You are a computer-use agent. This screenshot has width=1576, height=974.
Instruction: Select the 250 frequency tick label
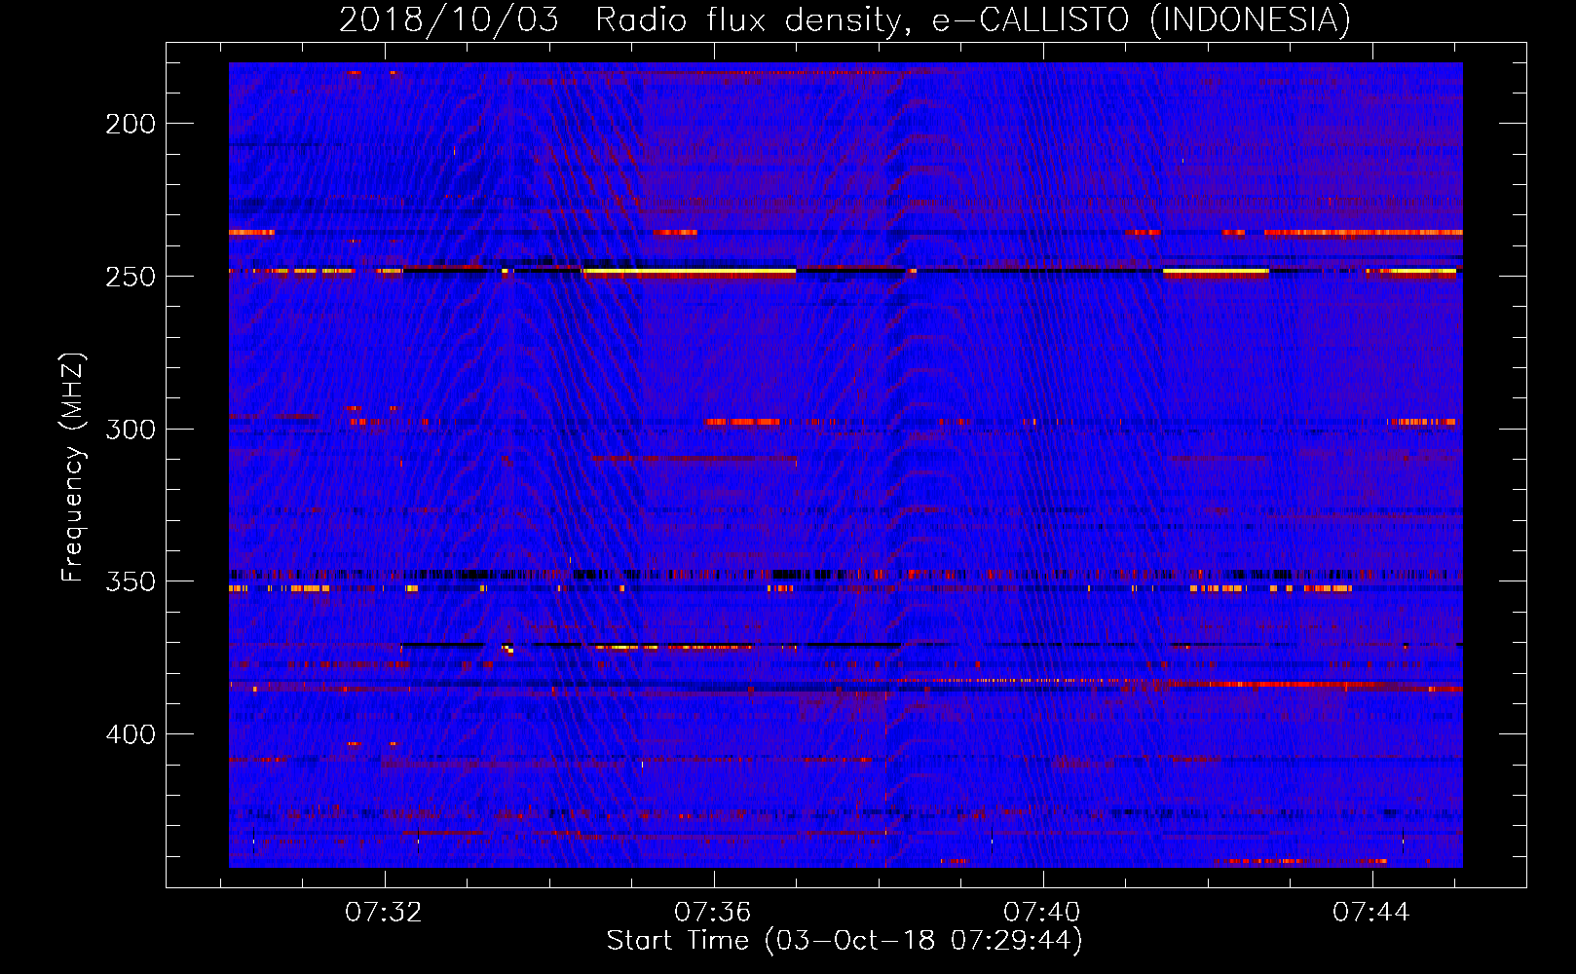pyautogui.click(x=131, y=277)
